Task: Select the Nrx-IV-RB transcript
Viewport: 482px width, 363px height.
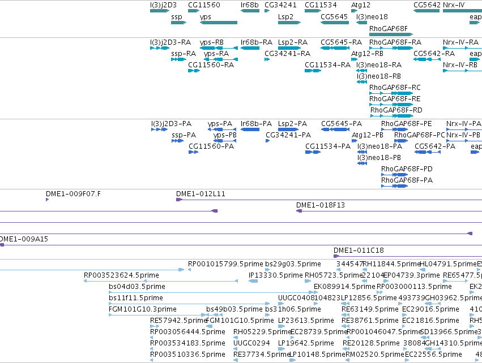Action: tap(462, 71)
